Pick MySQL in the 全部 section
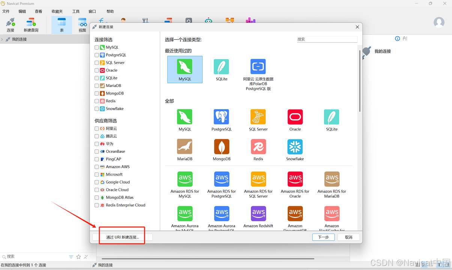This screenshot has height=270, width=452. (185, 120)
